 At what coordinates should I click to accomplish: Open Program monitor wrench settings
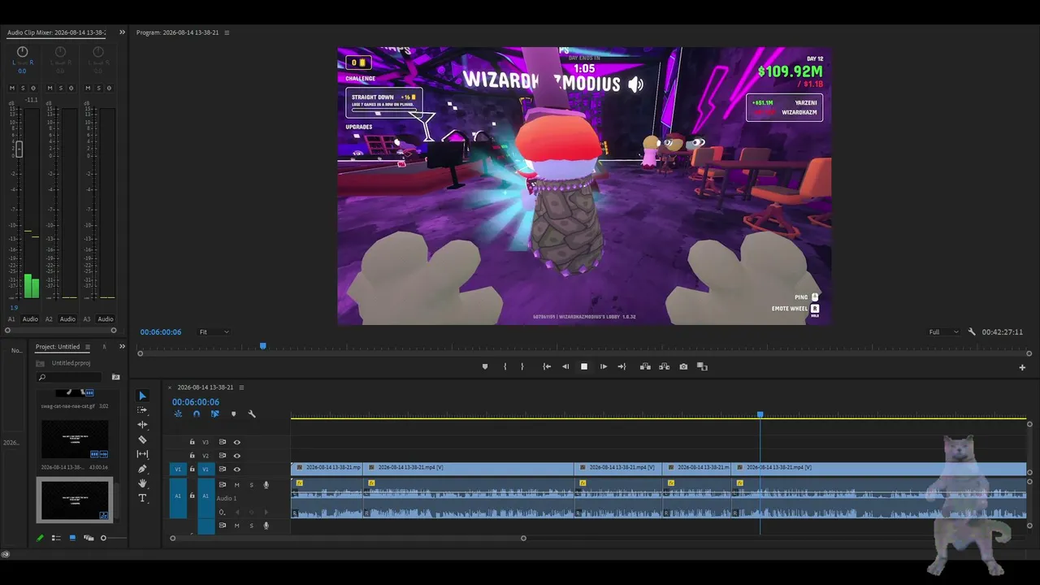[x=972, y=331]
